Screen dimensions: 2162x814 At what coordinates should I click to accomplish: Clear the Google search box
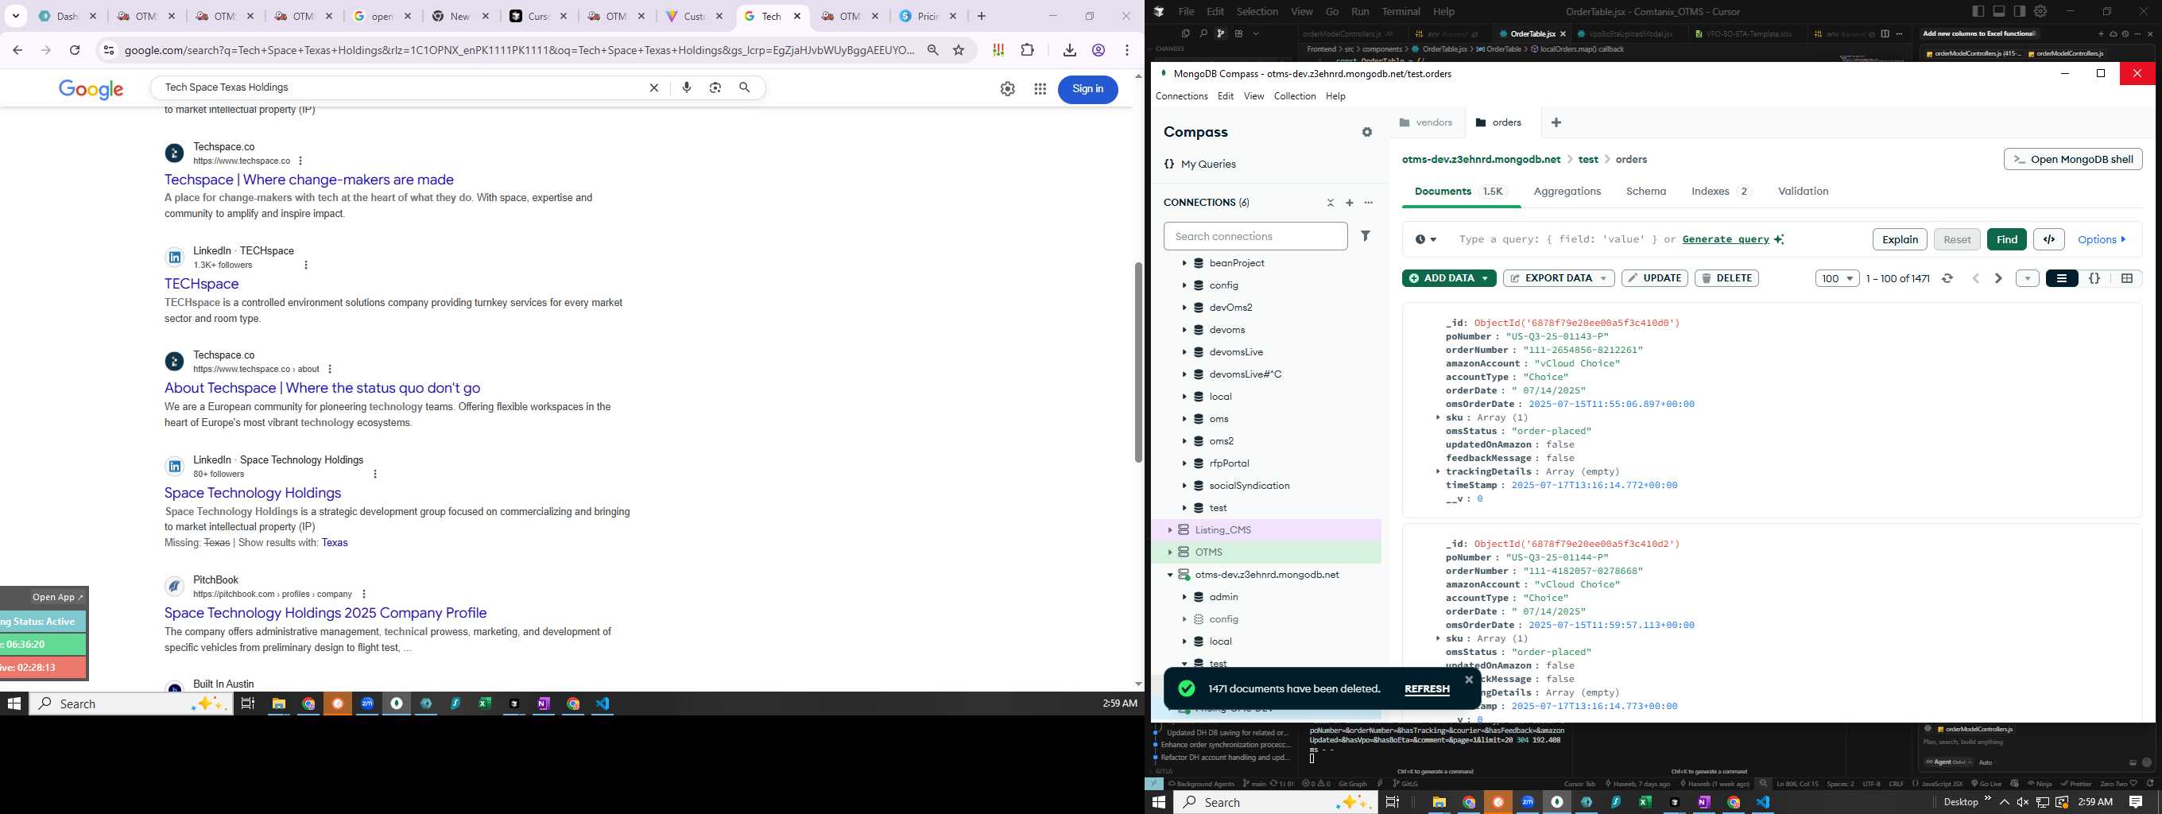[x=655, y=87]
